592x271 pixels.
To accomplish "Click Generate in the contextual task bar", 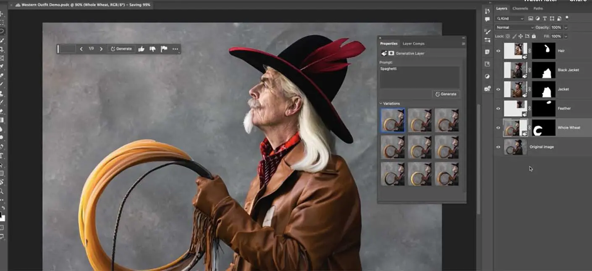I will (121, 49).
